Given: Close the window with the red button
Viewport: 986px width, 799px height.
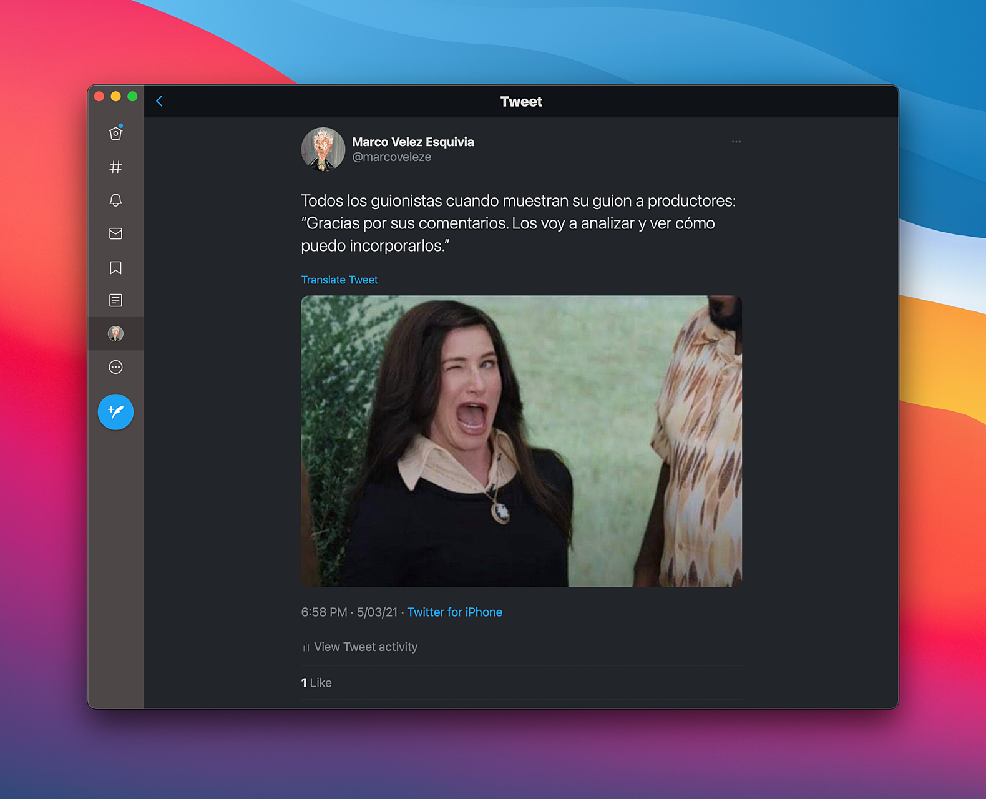Looking at the screenshot, I should tap(99, 96).
